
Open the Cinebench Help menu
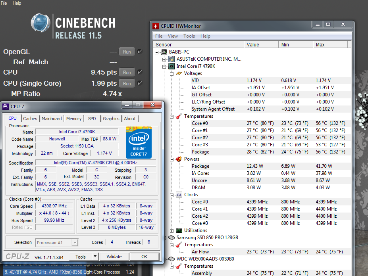pos(17,3)
